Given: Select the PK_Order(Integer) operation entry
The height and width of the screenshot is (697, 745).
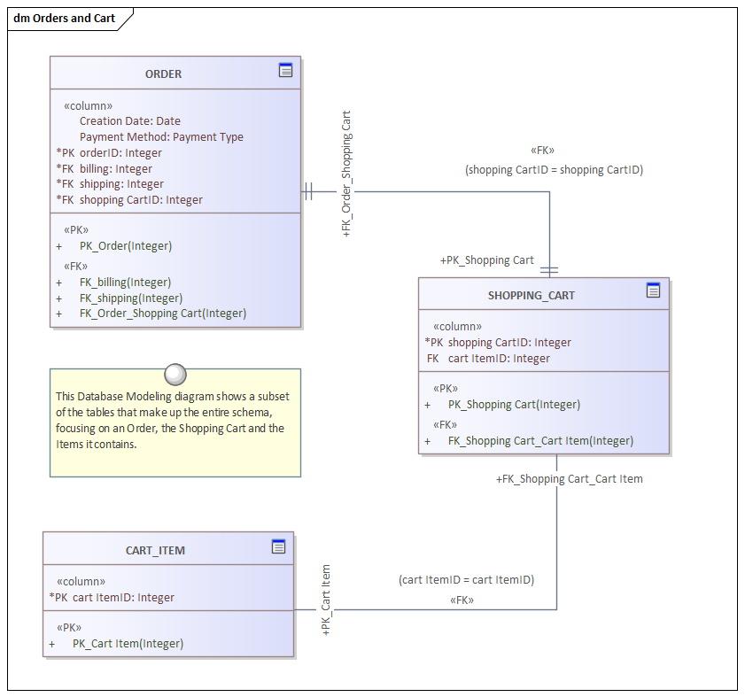Looking at the screenshot, I should tap(126, 245).
